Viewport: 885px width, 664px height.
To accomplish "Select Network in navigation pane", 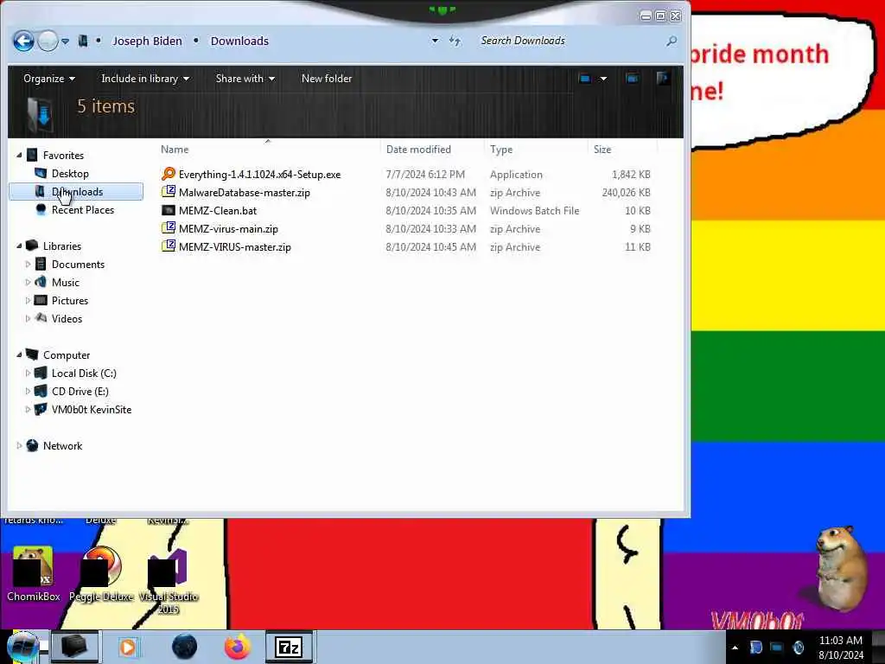I will pyautogui.click(x=62, y=445).
